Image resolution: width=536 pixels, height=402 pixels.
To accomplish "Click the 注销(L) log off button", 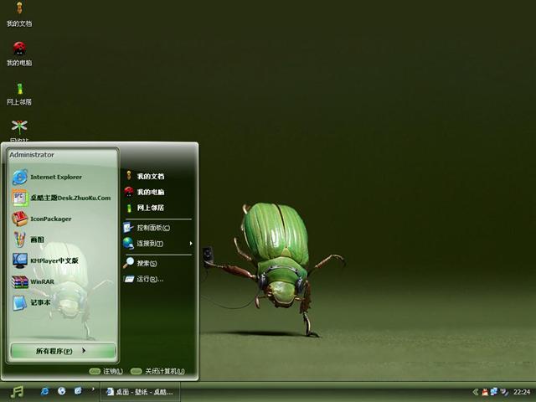I will coord(106,371).
